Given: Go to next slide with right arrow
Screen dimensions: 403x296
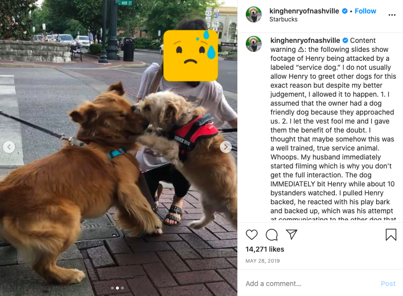Looking at the screenshot, I should tap(226, 147).
